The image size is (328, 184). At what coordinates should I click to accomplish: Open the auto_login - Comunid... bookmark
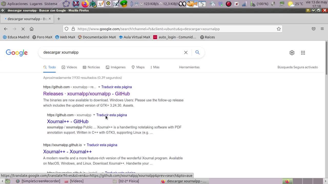pyautogui.click(x=175, y=37)
